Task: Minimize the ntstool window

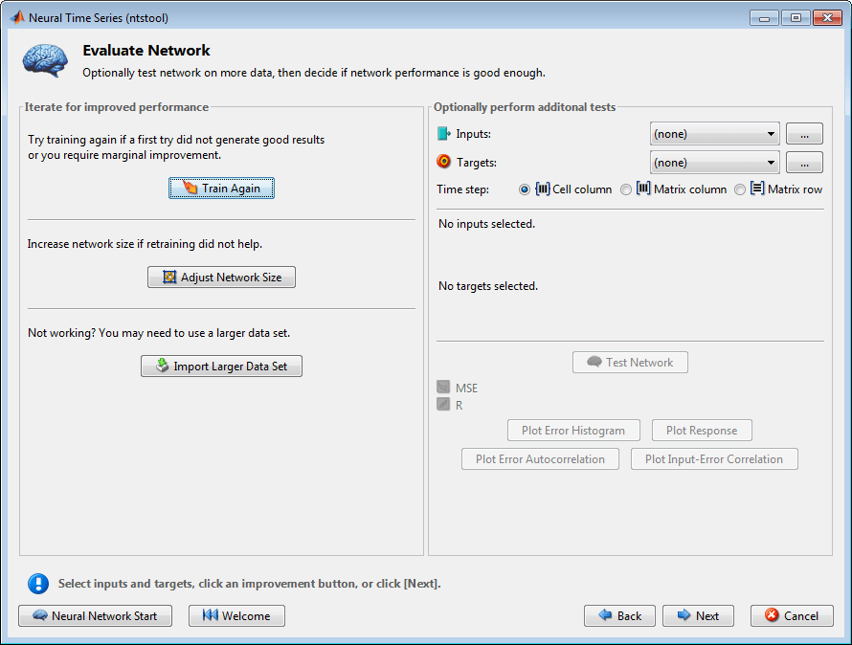Action: (x=764, y=18)
